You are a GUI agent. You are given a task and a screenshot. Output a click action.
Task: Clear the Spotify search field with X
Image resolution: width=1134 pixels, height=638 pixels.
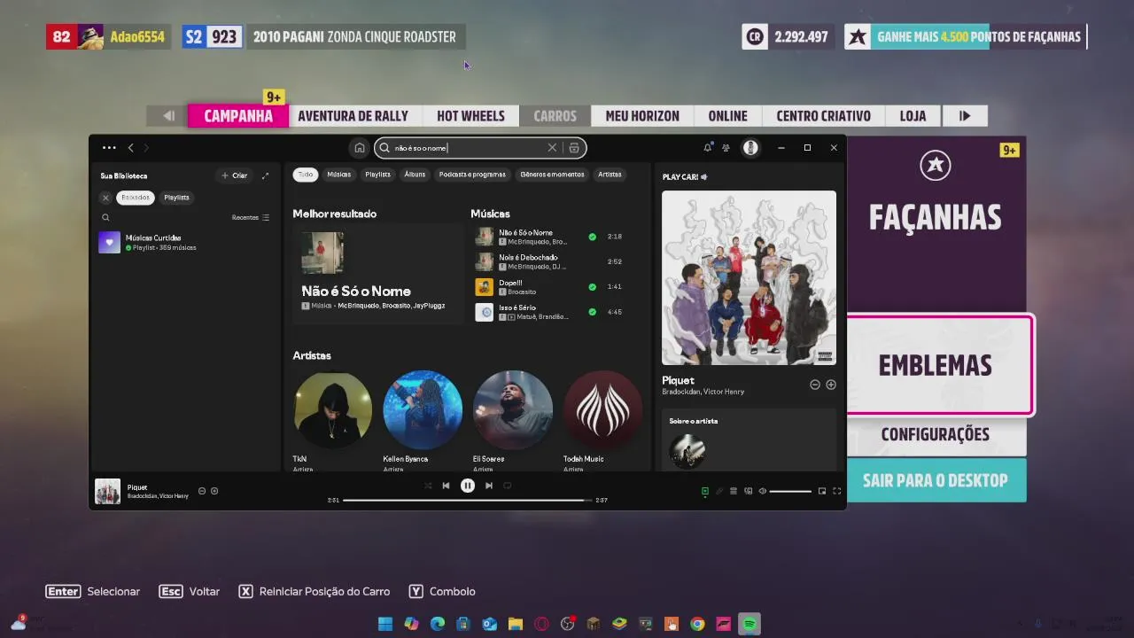pyautogui.click(x=552, y=148)
